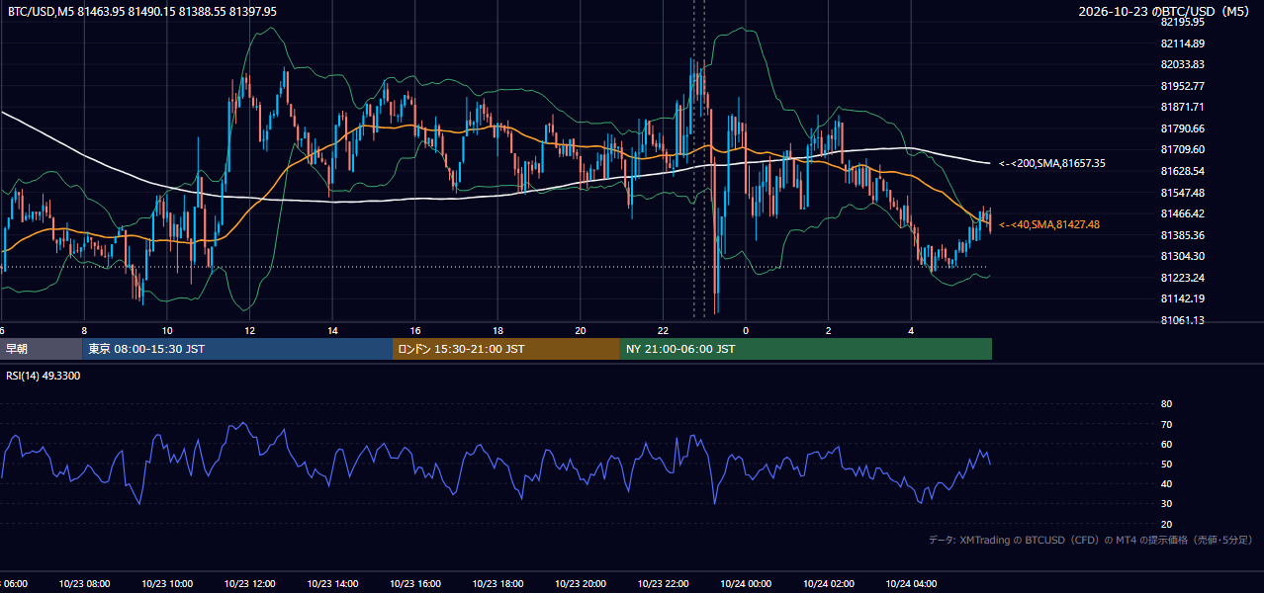
Task: Click price axis label 81304.30
Action: (x=1183, y=256)
